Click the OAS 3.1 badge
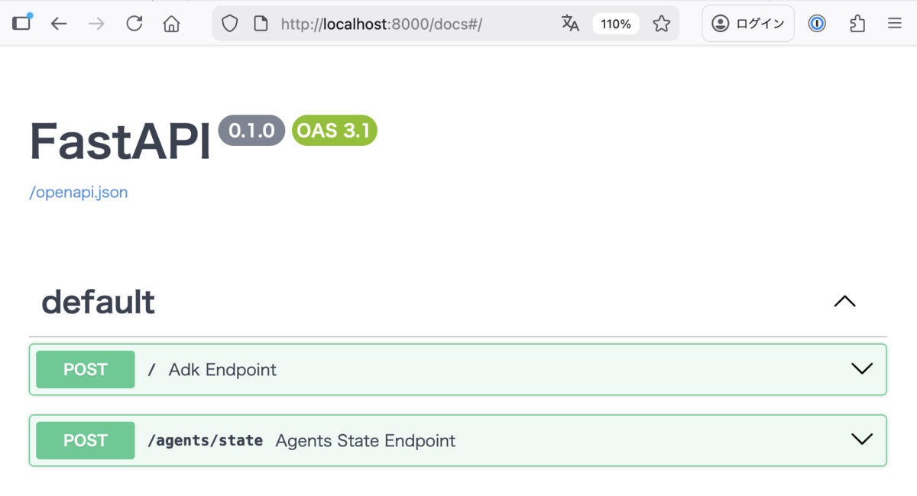The image size is (917, 496). pos(334,130)
